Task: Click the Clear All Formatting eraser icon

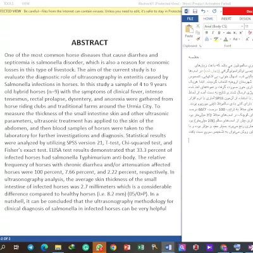Action: (x=250, y=33)
